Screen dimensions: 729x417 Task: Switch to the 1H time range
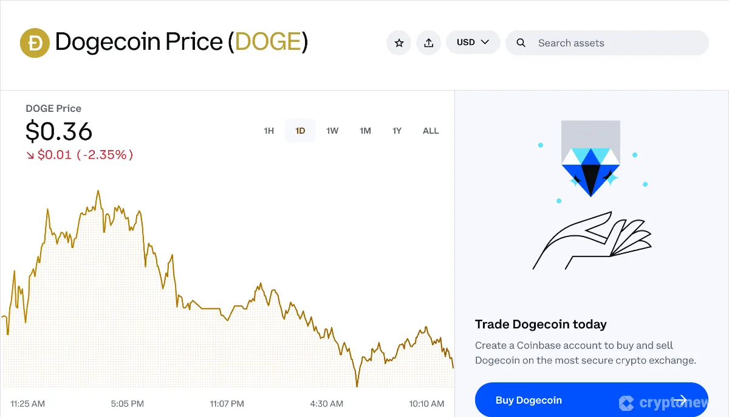(269, 130)
